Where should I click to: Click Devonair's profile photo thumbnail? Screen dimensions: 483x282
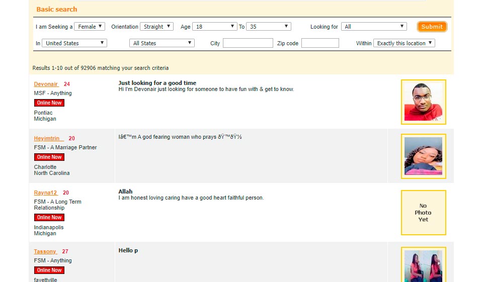coord(423,102)
